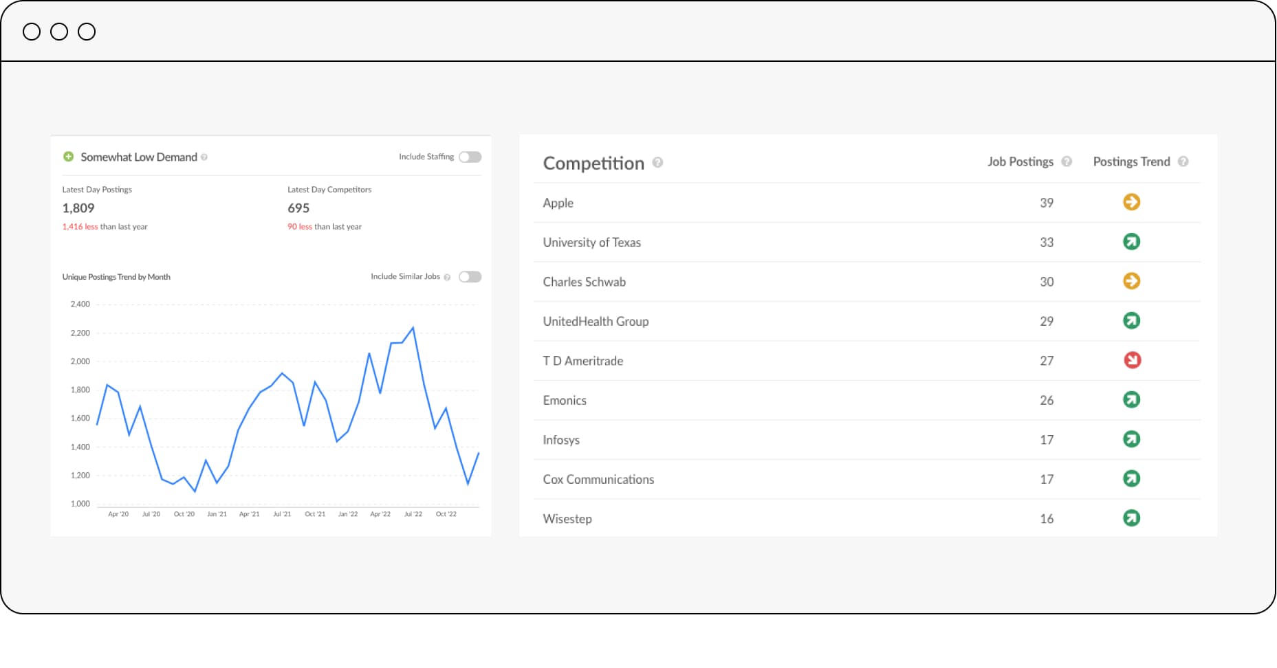Click Wisestep upward trend icon
The width and height of the screenshot is (1277, 668).
click(1132, 518)
